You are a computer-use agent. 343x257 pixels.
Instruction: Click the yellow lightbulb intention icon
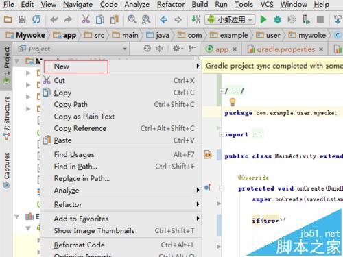point(233,102)
